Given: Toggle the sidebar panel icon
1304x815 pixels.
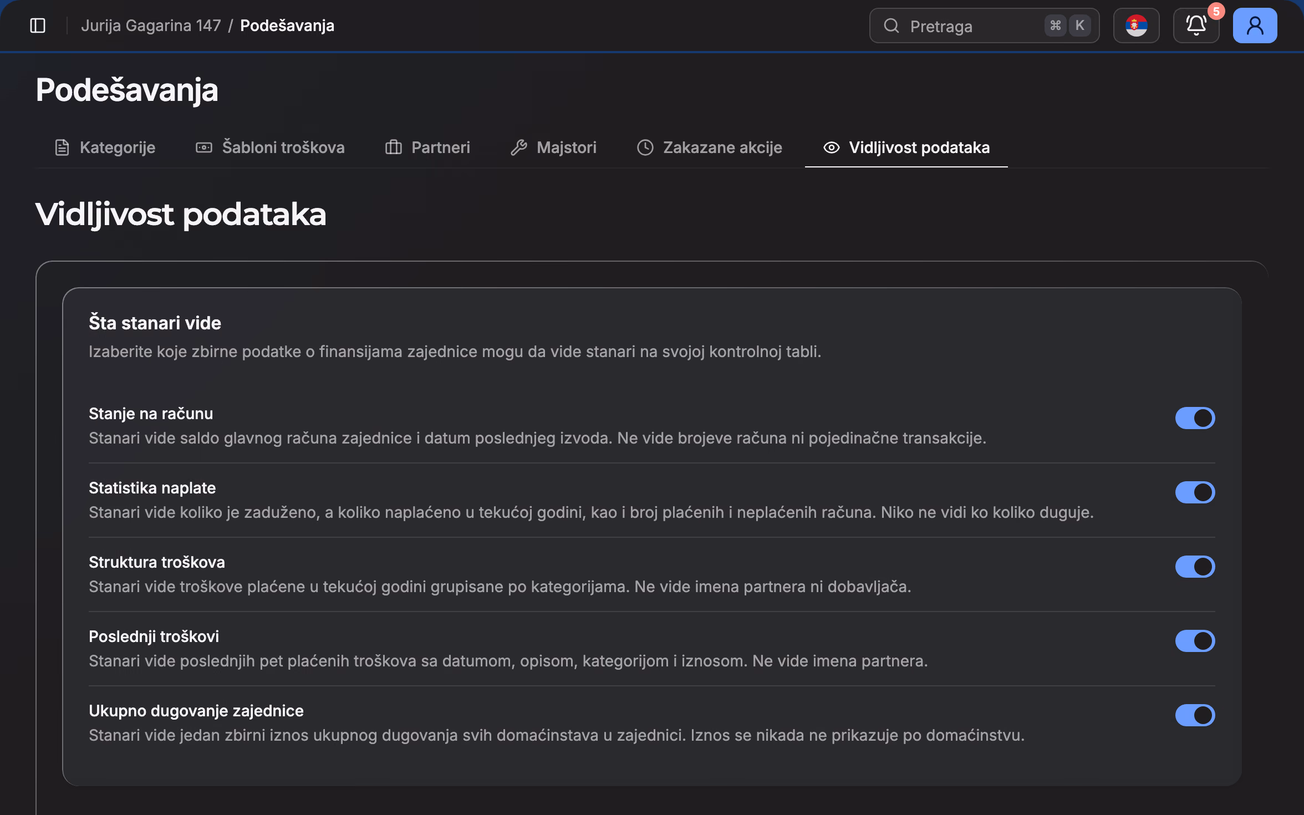Looking at the screenshot, I should click(38, 26).
